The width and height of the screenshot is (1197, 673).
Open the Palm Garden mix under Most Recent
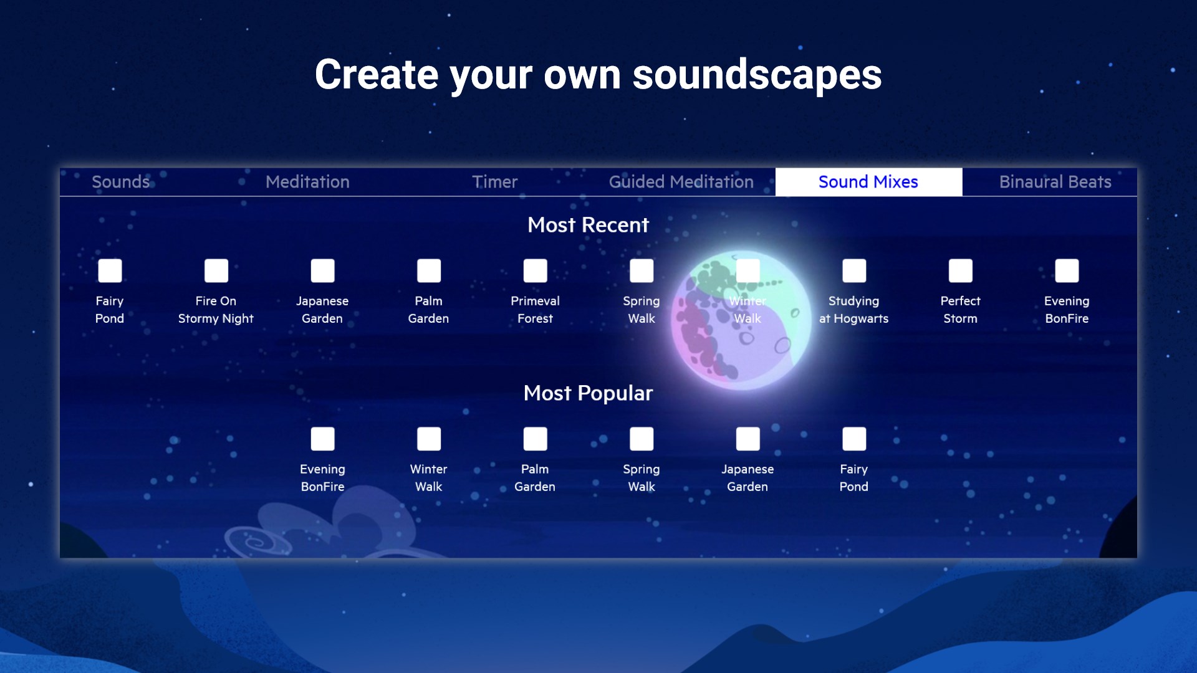tap(429, 271)
